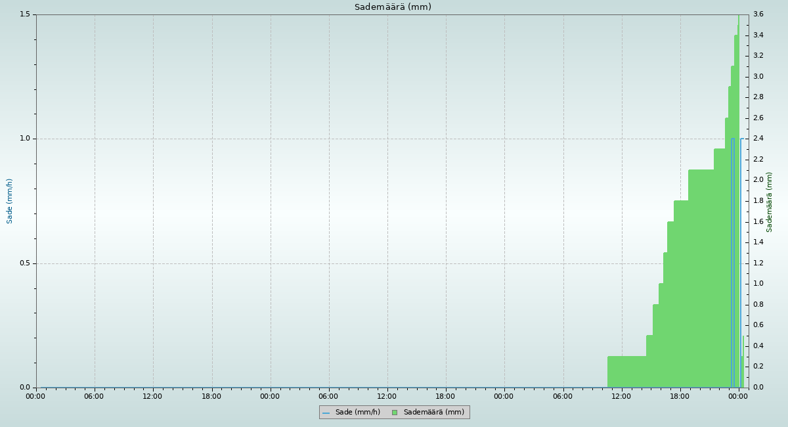Click the blue line icon in the legend
788x427 pixels.
326,413
